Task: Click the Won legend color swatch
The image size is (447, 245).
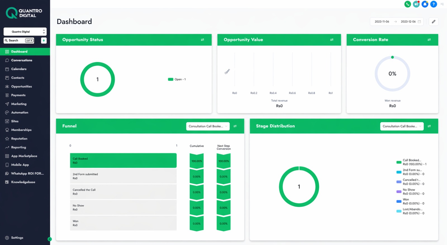Action: [x=399, y=201]
